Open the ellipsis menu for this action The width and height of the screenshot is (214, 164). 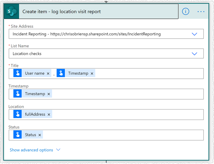point(201,11)
